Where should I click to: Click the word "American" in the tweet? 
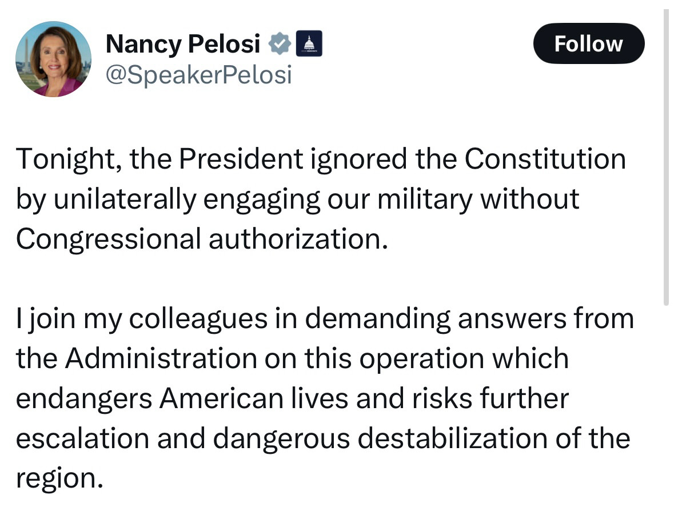coord(221,398)
